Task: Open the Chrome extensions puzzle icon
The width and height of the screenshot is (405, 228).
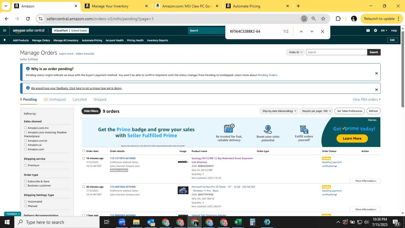Action: [338, 19]
